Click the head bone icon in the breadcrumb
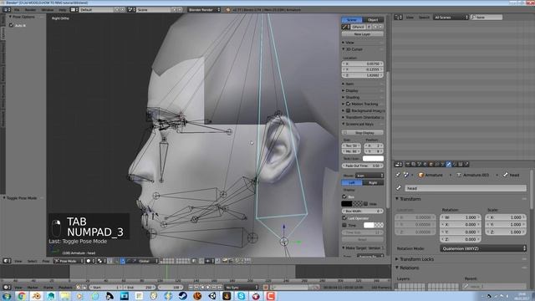This screenshot has width=535, height=301. click(x=505, y=175)
